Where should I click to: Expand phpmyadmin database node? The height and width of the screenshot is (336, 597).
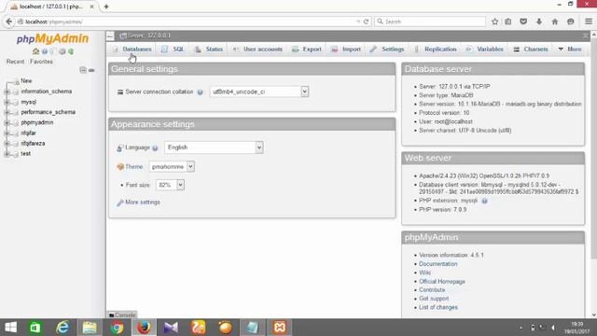[7, 122]
